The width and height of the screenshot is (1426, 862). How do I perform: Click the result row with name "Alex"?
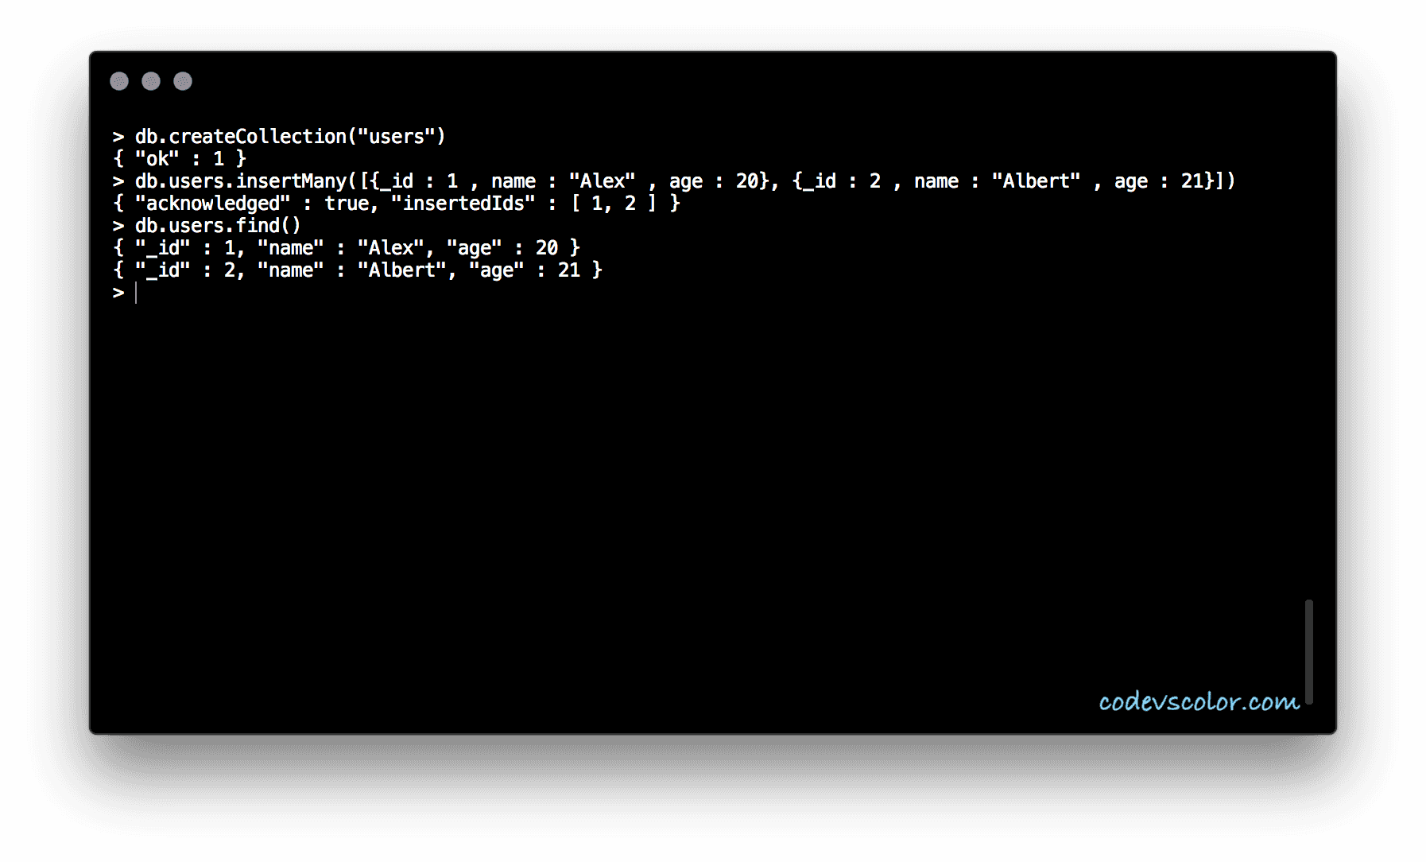tap(347, 248)
